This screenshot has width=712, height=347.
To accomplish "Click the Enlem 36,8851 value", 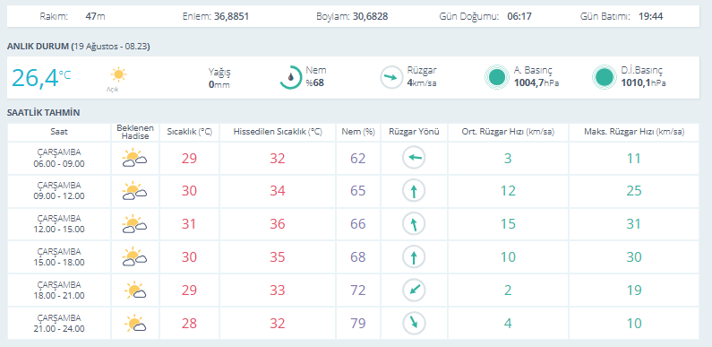I will (x=231, y=16).
